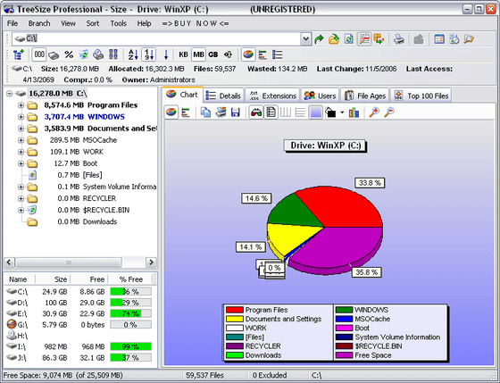Image resolution: width=500 pixels, height=383 pixels.
Task: Switch units to KB
Action: click(x=183, y=54)
